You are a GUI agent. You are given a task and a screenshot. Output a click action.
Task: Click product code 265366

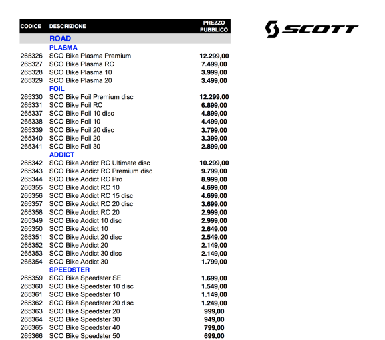[31, 336]
